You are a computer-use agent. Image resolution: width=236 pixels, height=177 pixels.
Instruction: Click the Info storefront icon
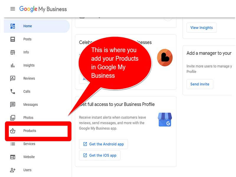[x=13, y=52]
